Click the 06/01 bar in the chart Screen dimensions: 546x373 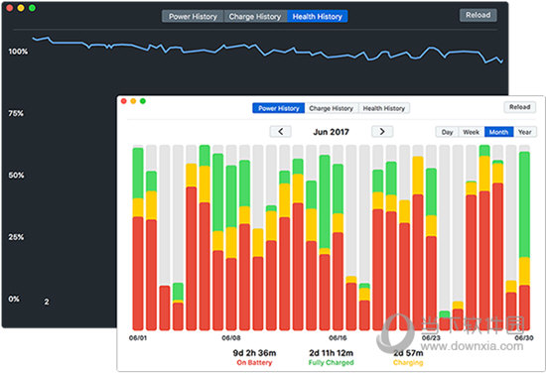coord(138,239)
